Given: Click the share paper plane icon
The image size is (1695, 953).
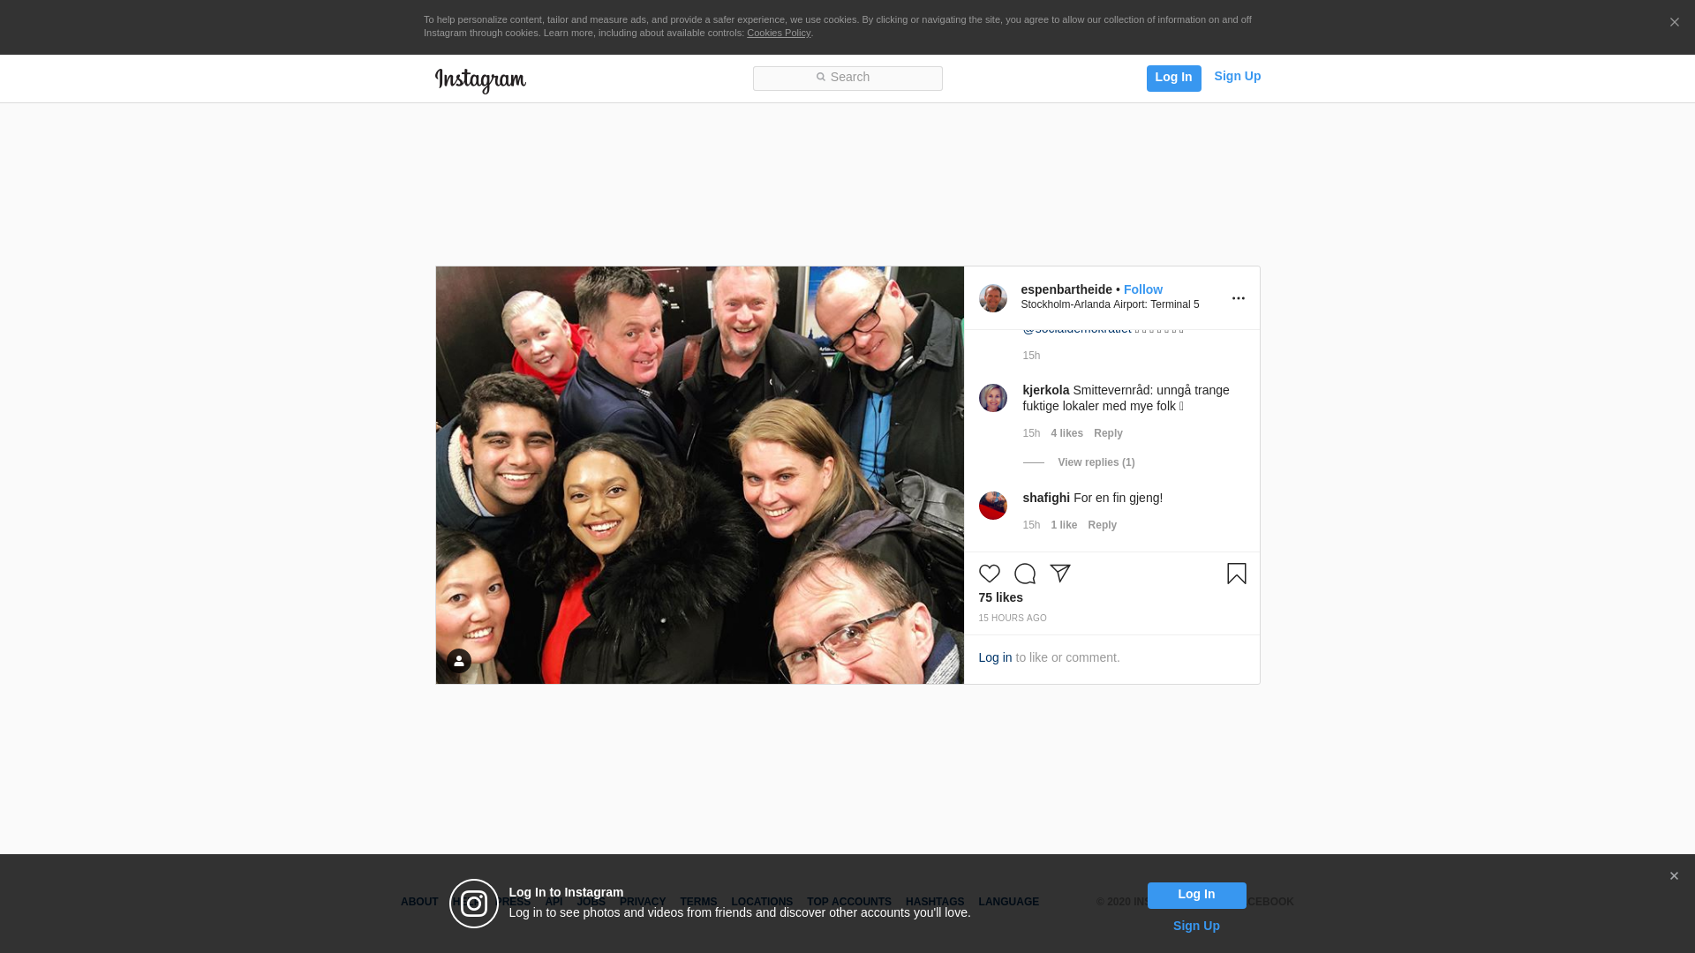Looking at the screenshot, I should (1060, 574).
